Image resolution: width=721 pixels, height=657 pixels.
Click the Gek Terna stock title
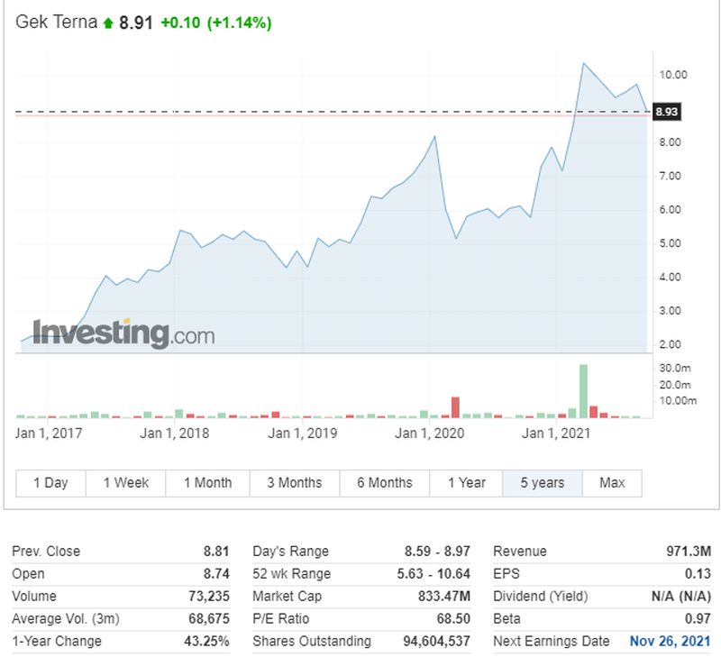(x=56, y=23)
